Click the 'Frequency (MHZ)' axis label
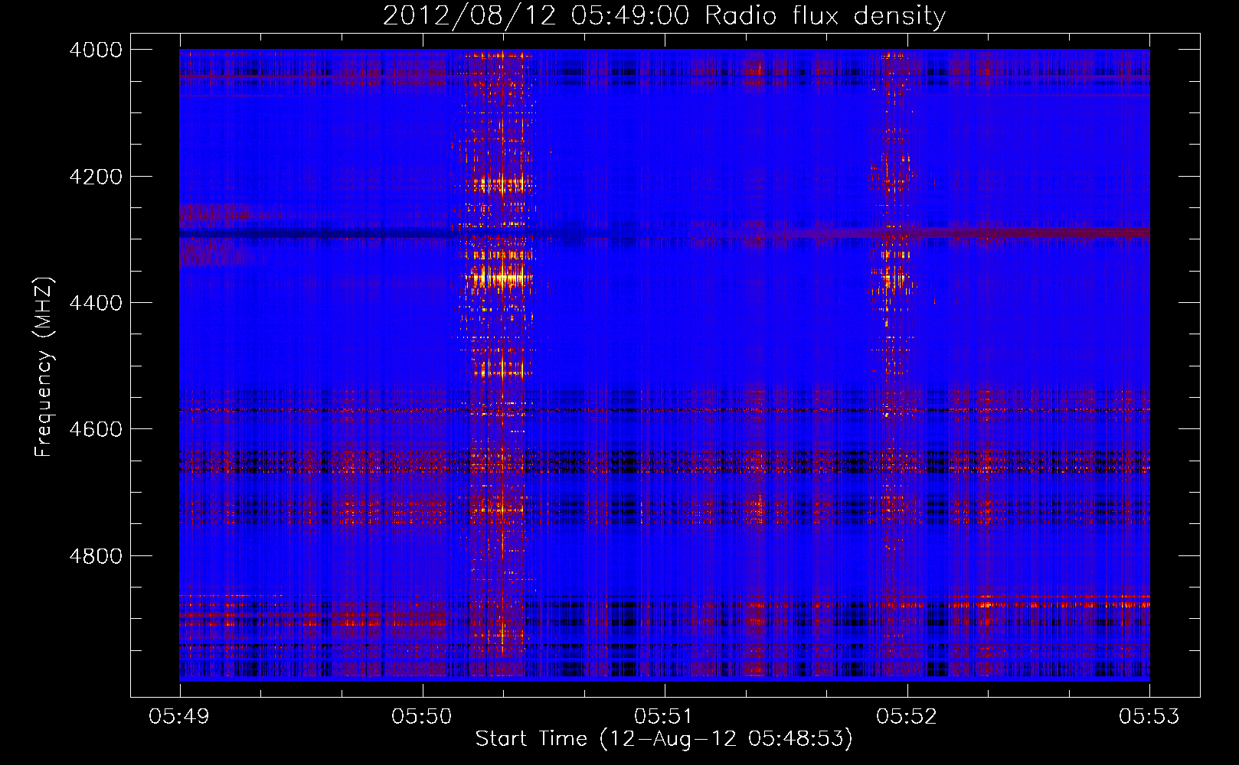Screen dimensions: 1239x765 (44, 367)
